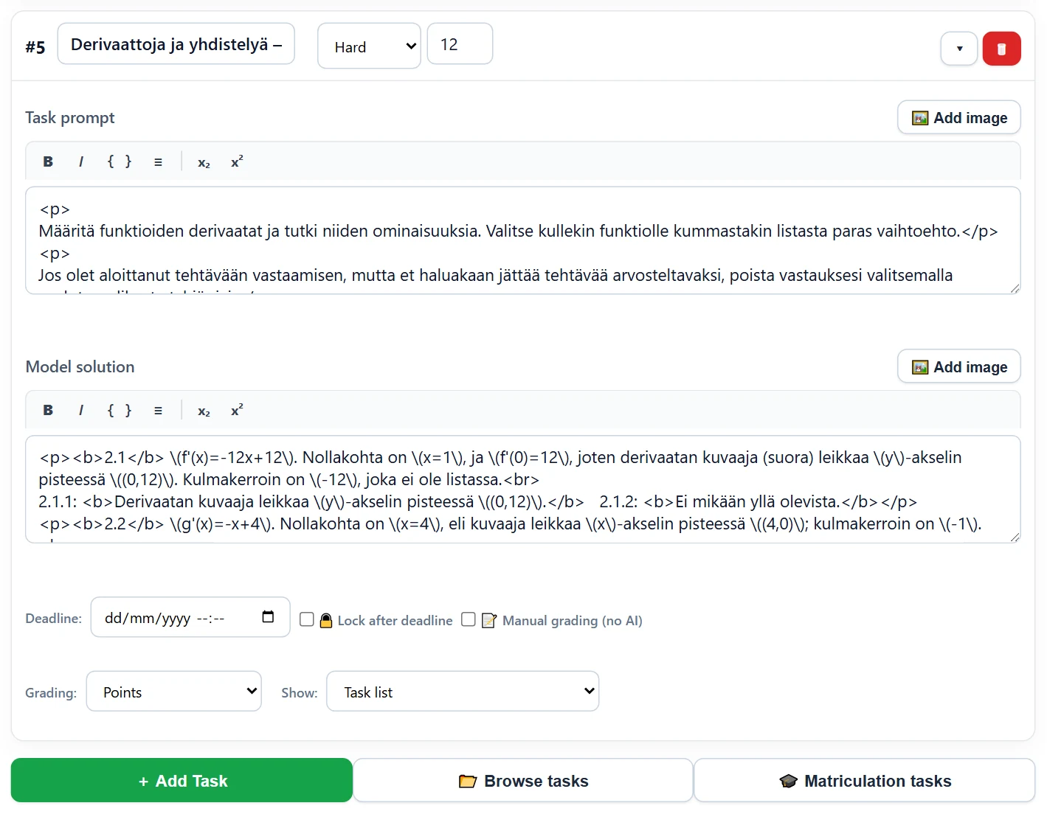
Task: Click the 'Manual grading (no AI)' label
Action: 572,621
